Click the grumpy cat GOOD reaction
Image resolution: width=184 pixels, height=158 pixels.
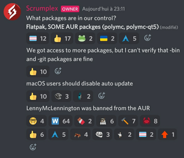[x=106, y=121]
